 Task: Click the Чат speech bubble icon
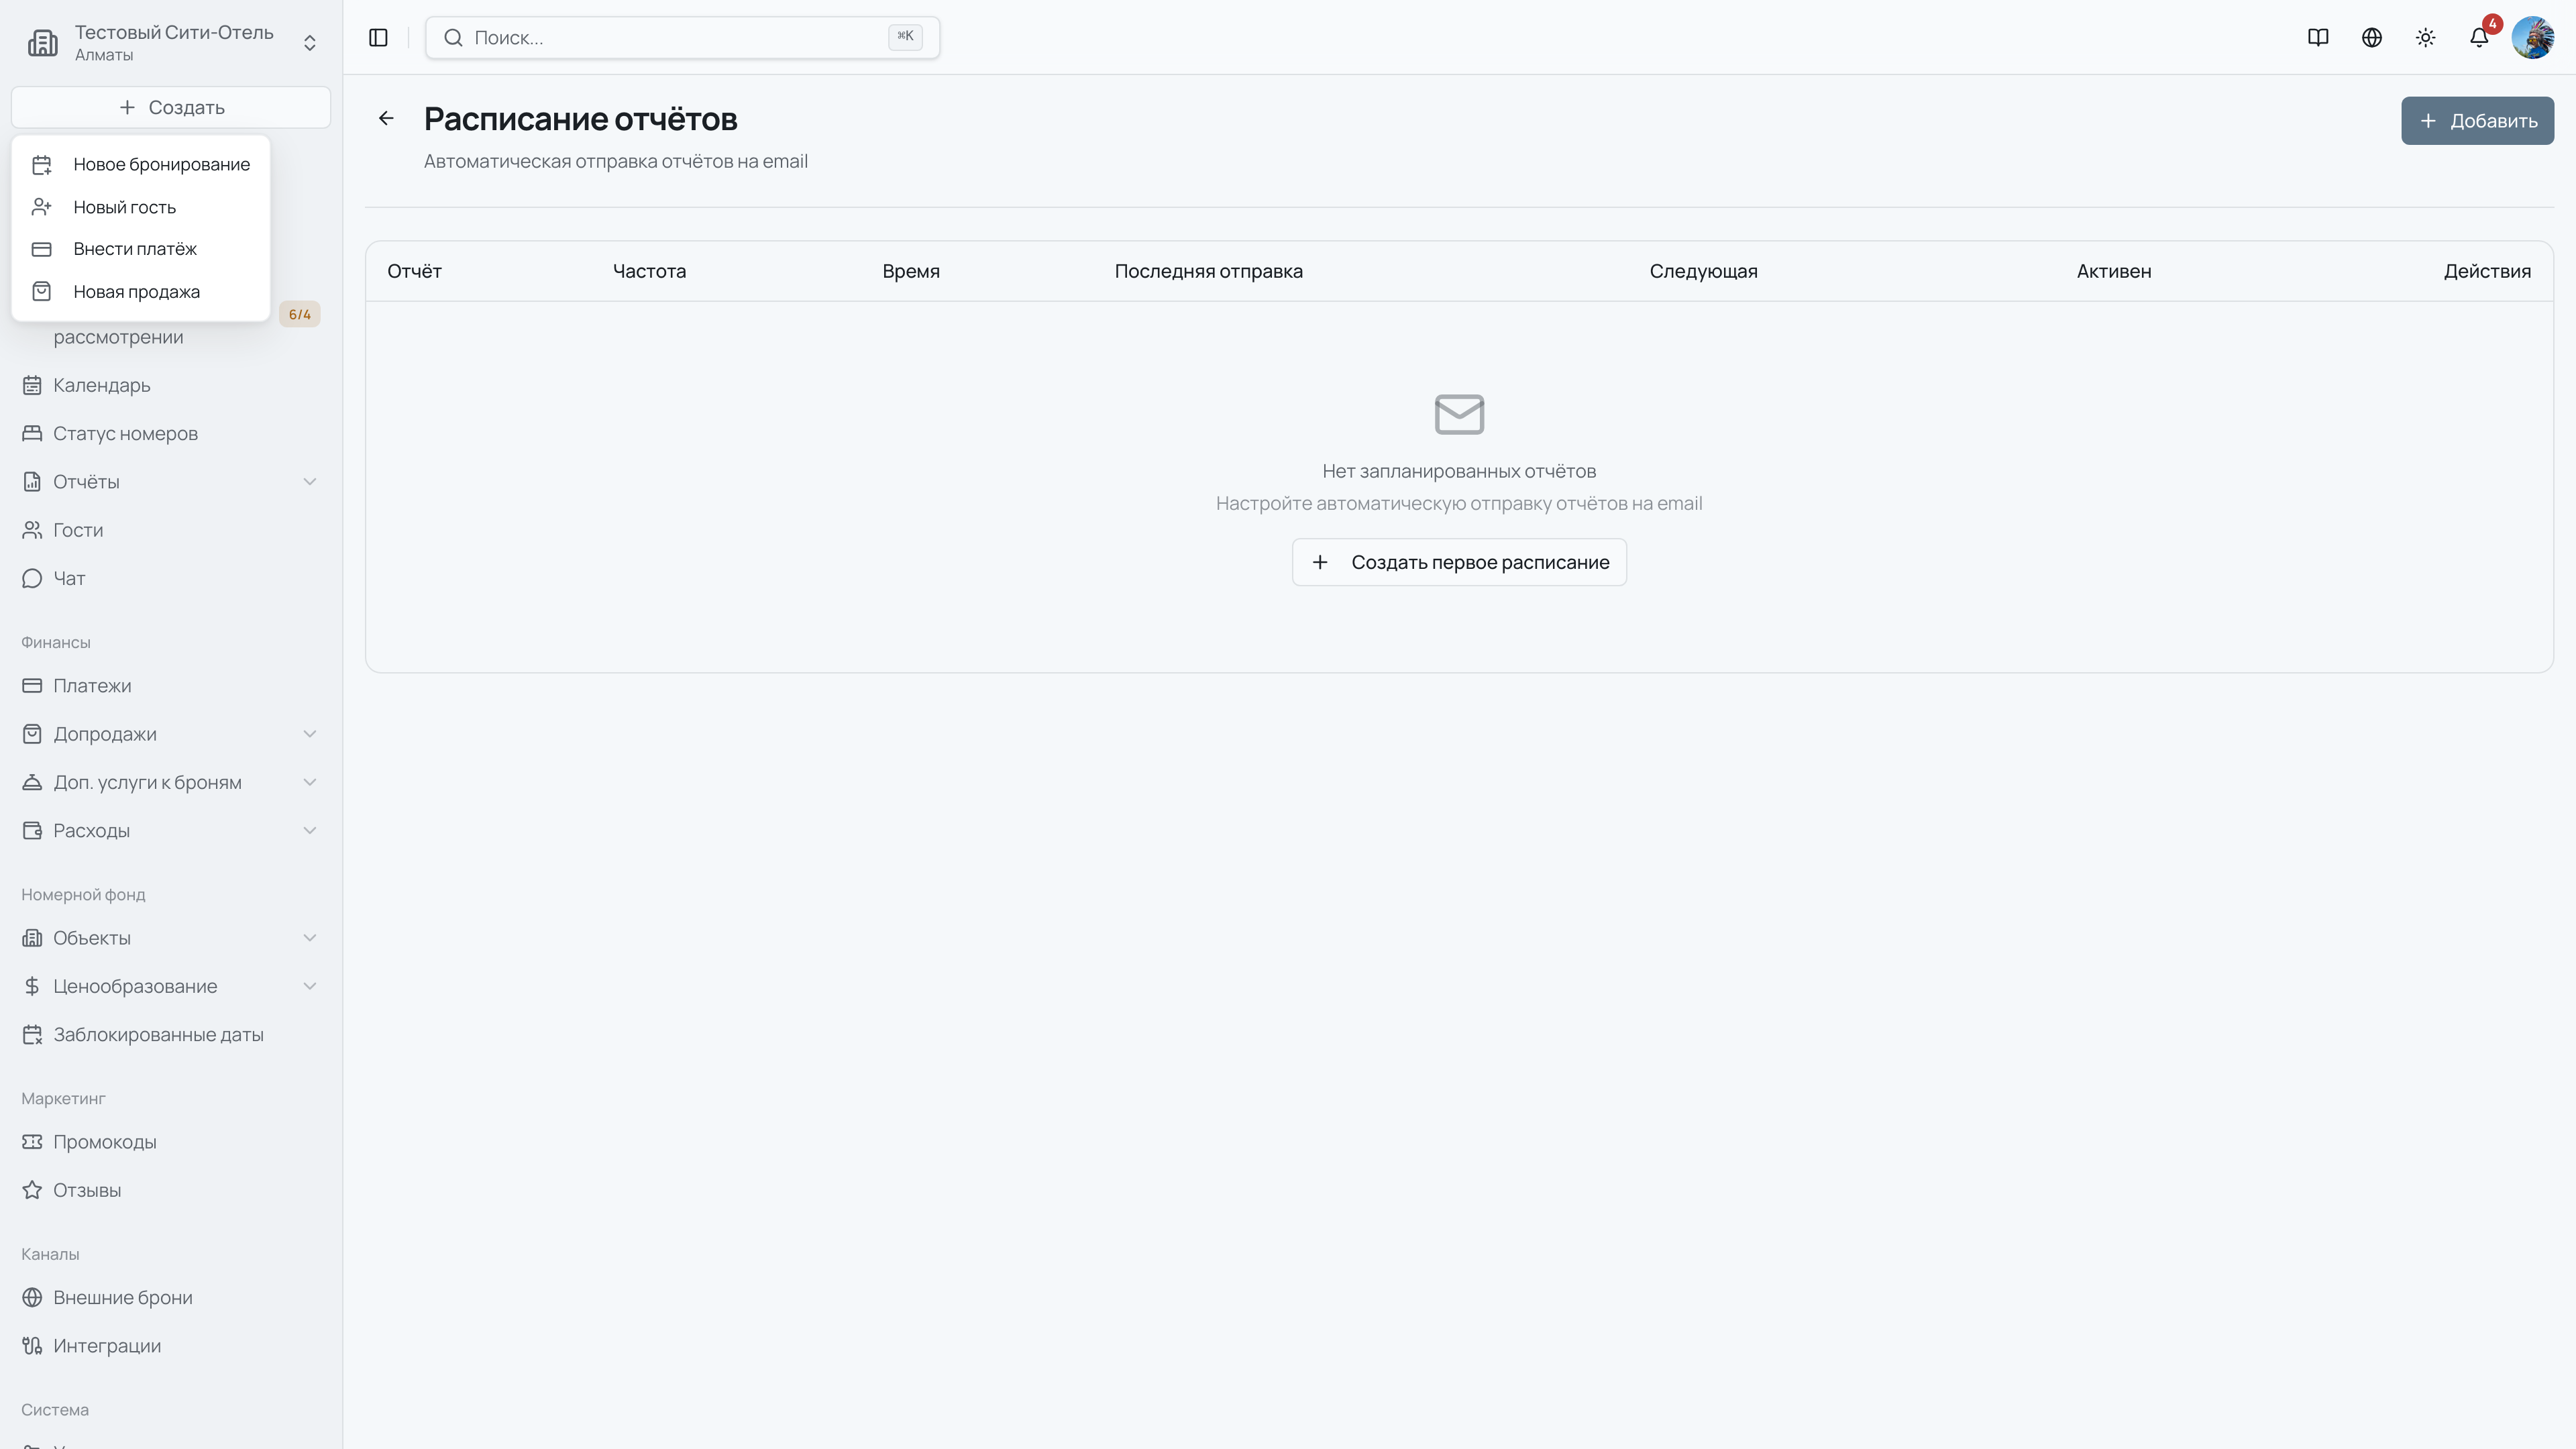point(32,578)
